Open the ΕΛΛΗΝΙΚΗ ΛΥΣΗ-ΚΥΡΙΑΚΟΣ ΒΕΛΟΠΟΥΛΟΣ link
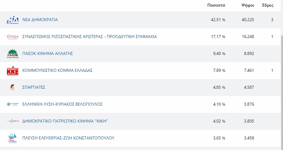283x150 pixels. (62, 104)
